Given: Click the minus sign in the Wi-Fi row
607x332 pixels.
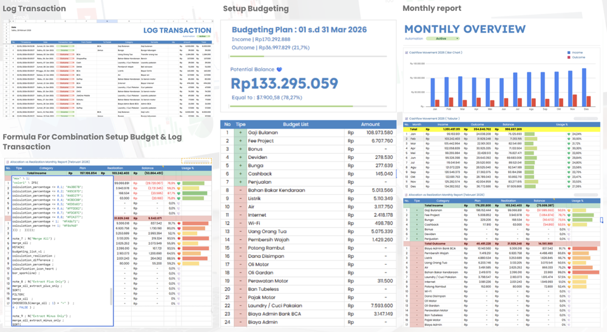Looking at the screenshot, I should tap(240, 223).
